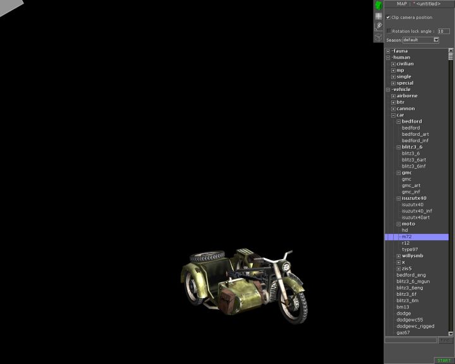Click the wireframe box icon in toolbar
The image size is (455, 364).
coord(379,36)
